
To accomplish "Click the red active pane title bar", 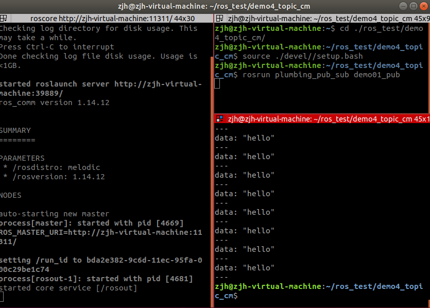I will (x=322, y=119).
